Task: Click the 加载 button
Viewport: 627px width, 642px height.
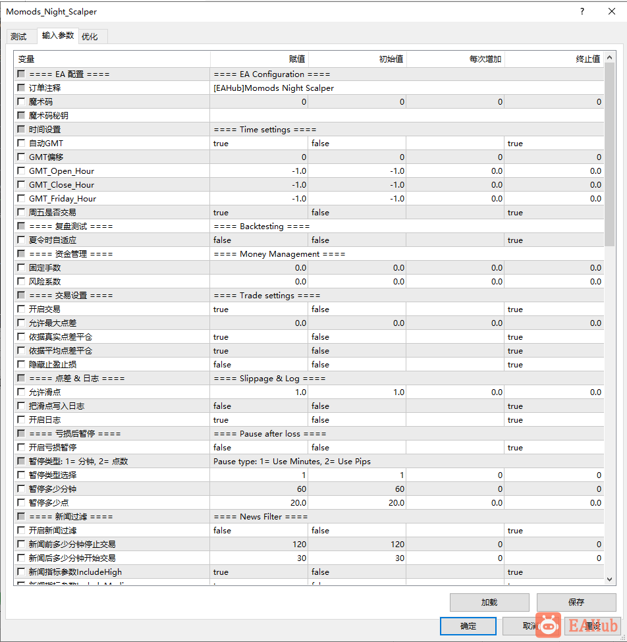Action: pos(489,602)
